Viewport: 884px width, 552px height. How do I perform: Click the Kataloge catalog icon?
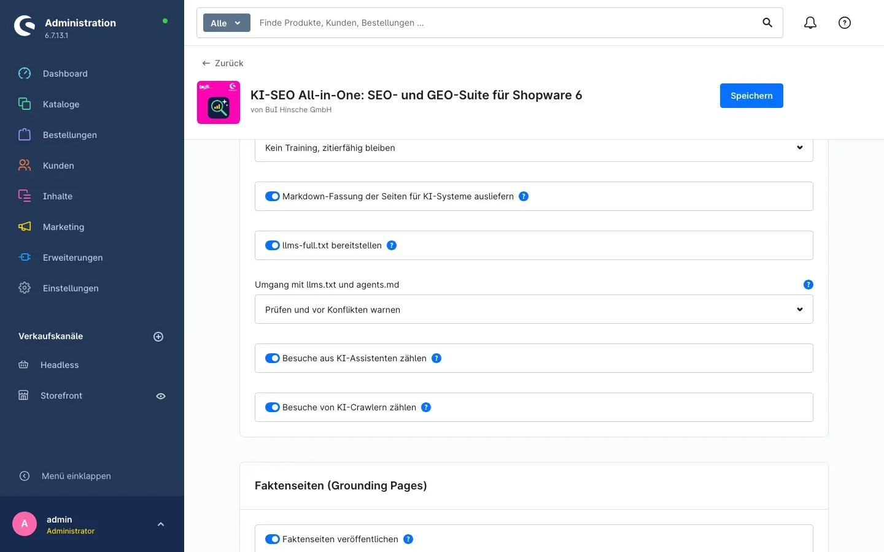point(25,104)
